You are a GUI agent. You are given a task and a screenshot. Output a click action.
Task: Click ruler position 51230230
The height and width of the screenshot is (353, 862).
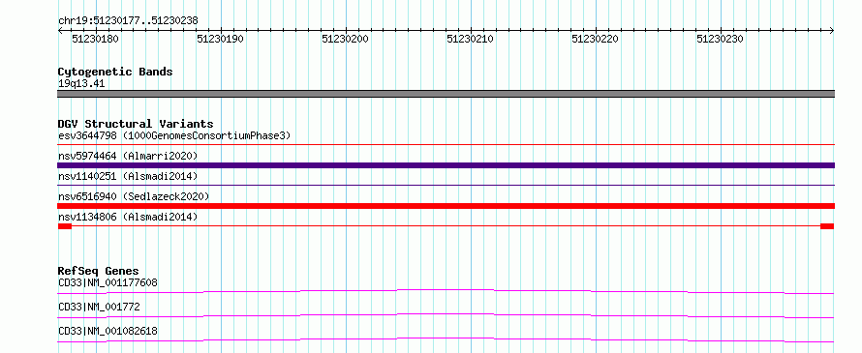click(721, 39)
